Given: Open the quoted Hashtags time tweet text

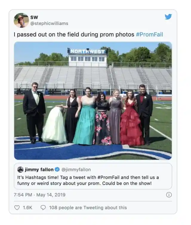Looking at the screenshot, I should [88, 180].
